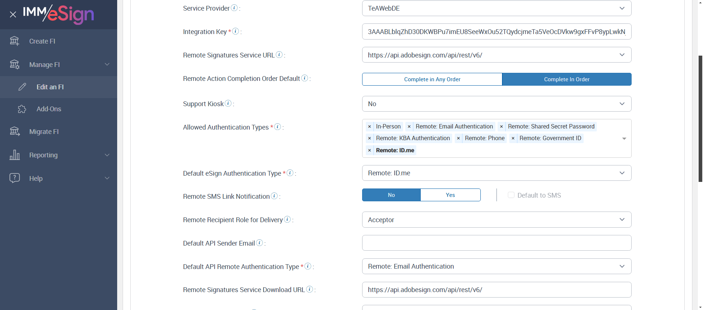This screenshot has width=703, height=310.
Task: Remove the In-Person authentication type tag
Action: [369, 127]
